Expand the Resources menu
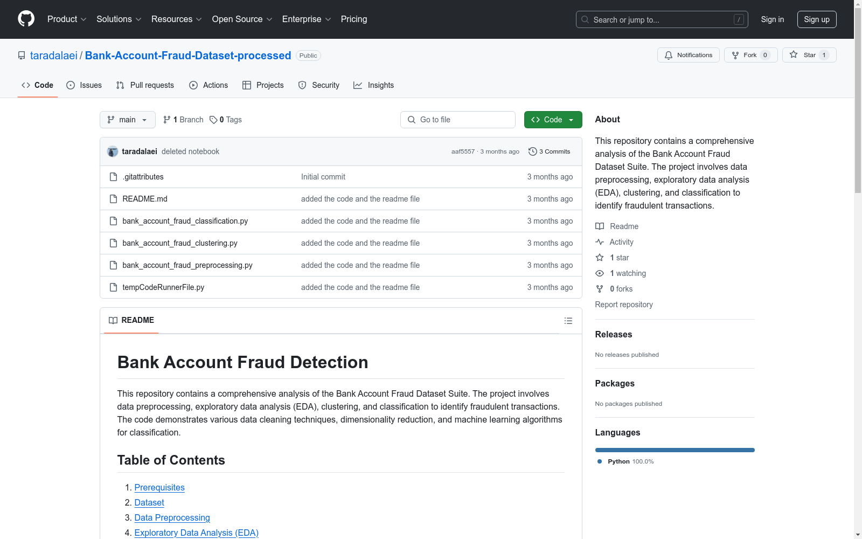The width and height of the screenshot is (862, 539). click(x=177, y=19)
